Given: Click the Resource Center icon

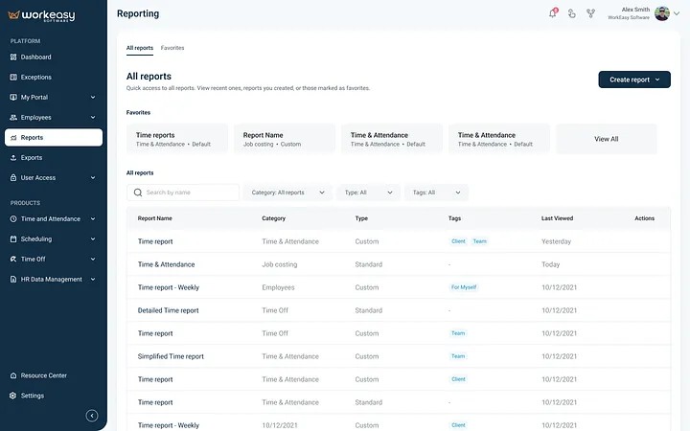Looking at the screenshot, I should click(x=13, y=375).
